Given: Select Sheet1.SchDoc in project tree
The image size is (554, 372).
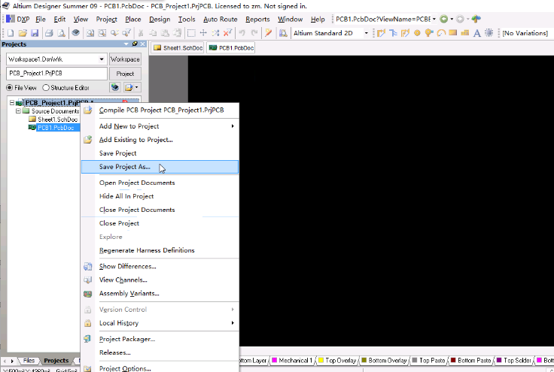Looking at the screenshot, I should [x=58, y=119].
